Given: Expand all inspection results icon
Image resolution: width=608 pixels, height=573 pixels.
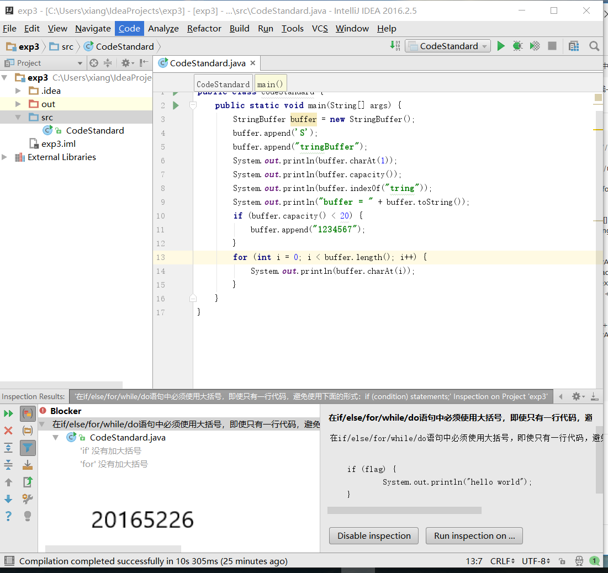Looking at the screenshot, I should point(8,447).
